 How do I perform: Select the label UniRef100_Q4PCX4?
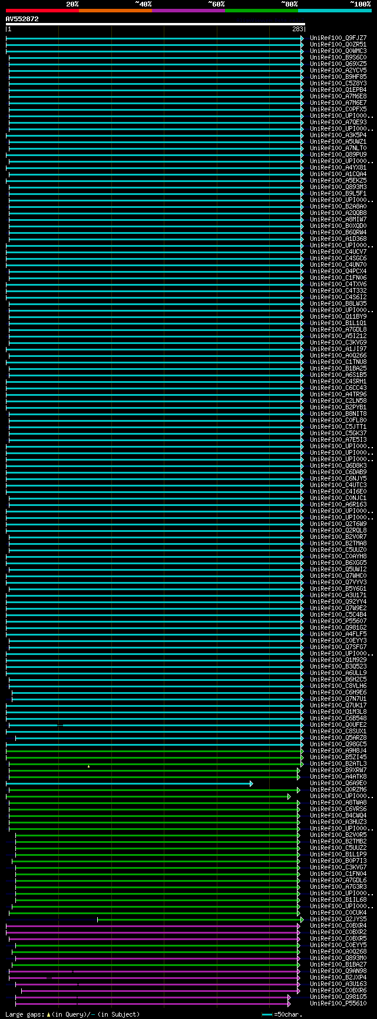(x=338, y=271)
